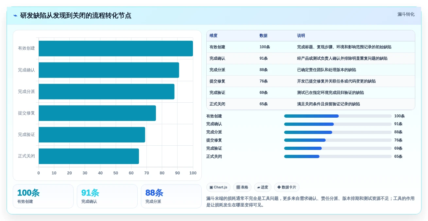The image size is (428, 221).
Task: Click the description starting 满足关闭条件
Action: coord(329,104)
